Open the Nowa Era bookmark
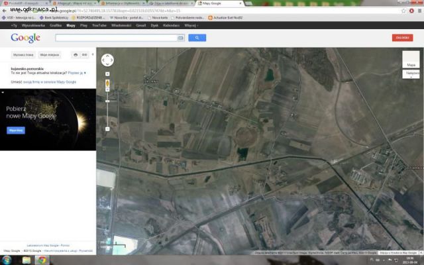This screenshot has width=424, height=265. coord(127,18)
